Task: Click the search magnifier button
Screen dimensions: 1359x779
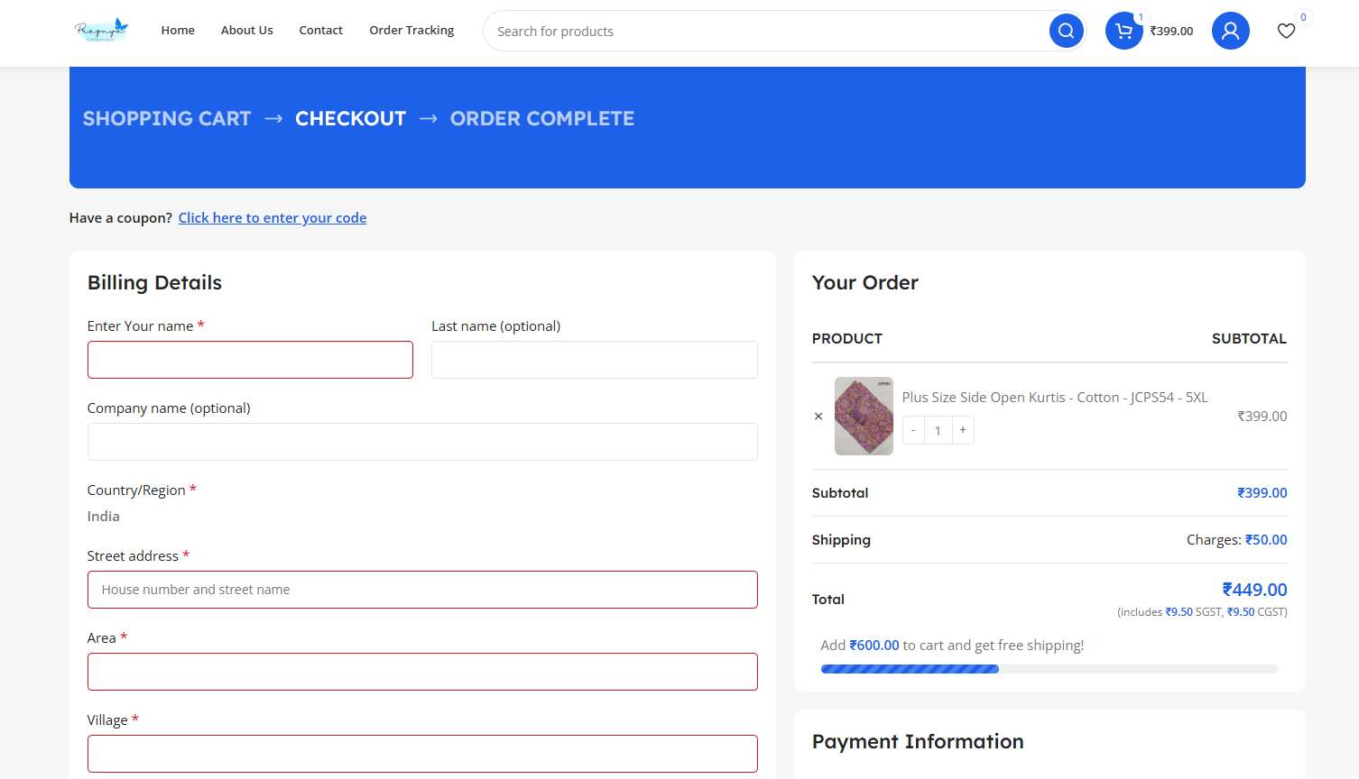Action: pos(1066,31)
